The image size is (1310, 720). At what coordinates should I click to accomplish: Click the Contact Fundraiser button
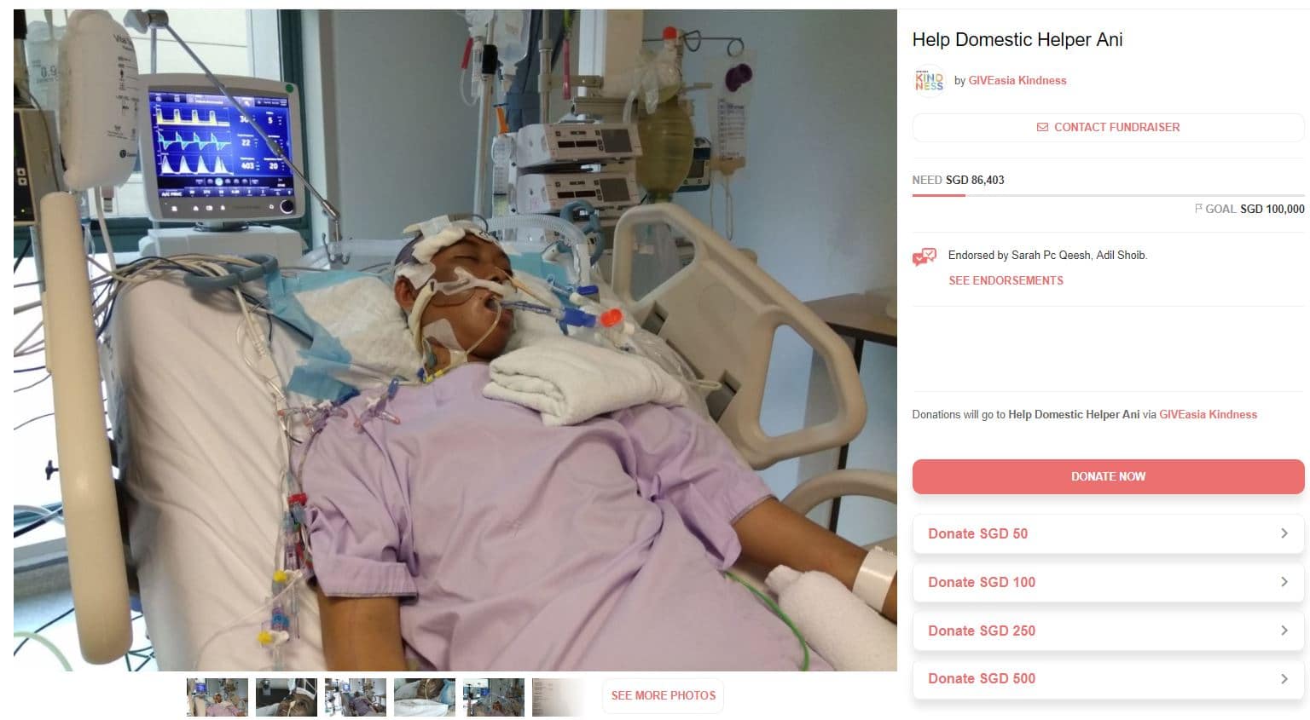(1108, 127)
